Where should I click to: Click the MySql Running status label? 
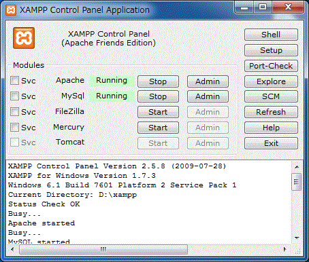click(112, 96)
